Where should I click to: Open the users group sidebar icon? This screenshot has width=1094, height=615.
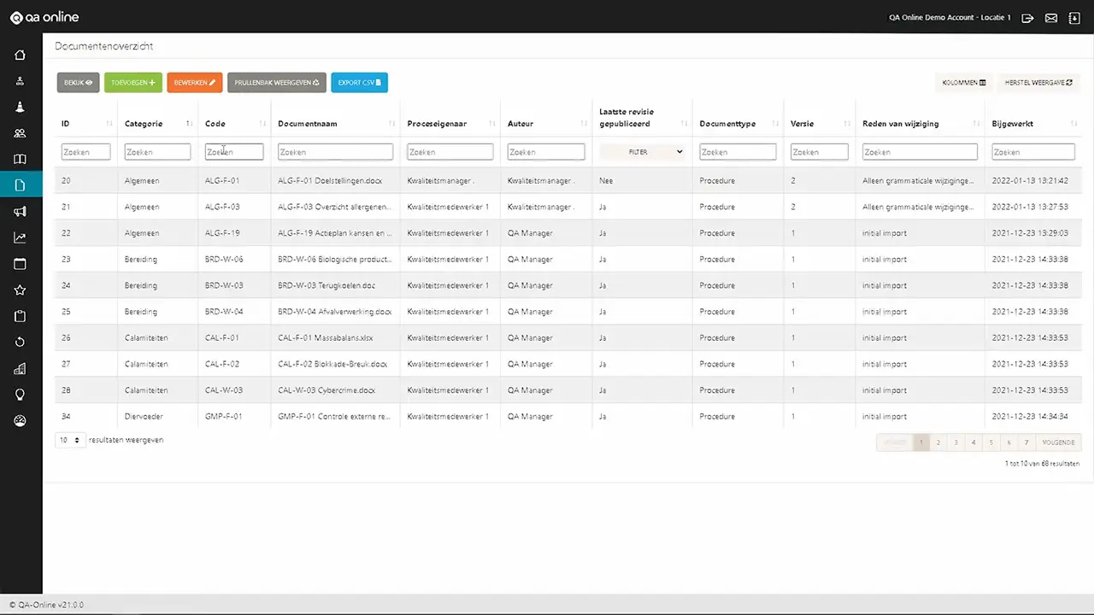coord(21,133)
